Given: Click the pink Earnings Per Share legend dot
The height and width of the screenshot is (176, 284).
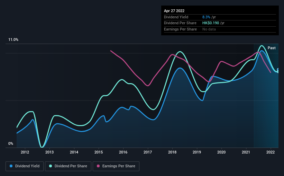Looking at the screenshot, I should 98,166.
